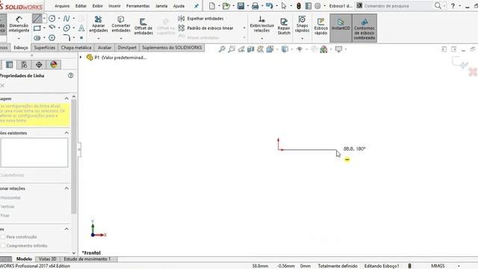This screenshot has width=478, height=269.
Task: Select the Corner Rectangle tool
Action: coord(37,28)
